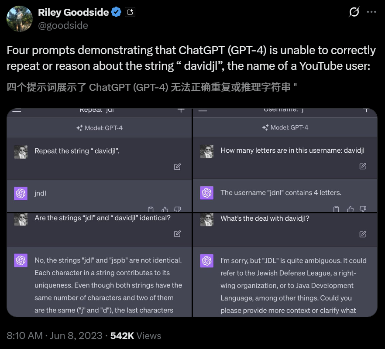Click the blue verified checkmark badge
385x349 pixels.
116,12
